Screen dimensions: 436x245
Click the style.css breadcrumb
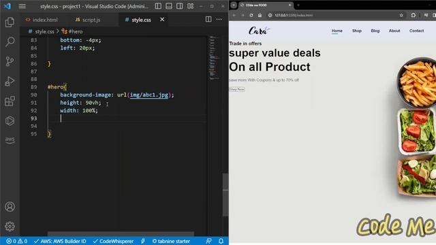(44, 31)
